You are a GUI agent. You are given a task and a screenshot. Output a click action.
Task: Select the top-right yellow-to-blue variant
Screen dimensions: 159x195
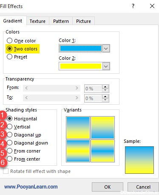coord(102,128)
